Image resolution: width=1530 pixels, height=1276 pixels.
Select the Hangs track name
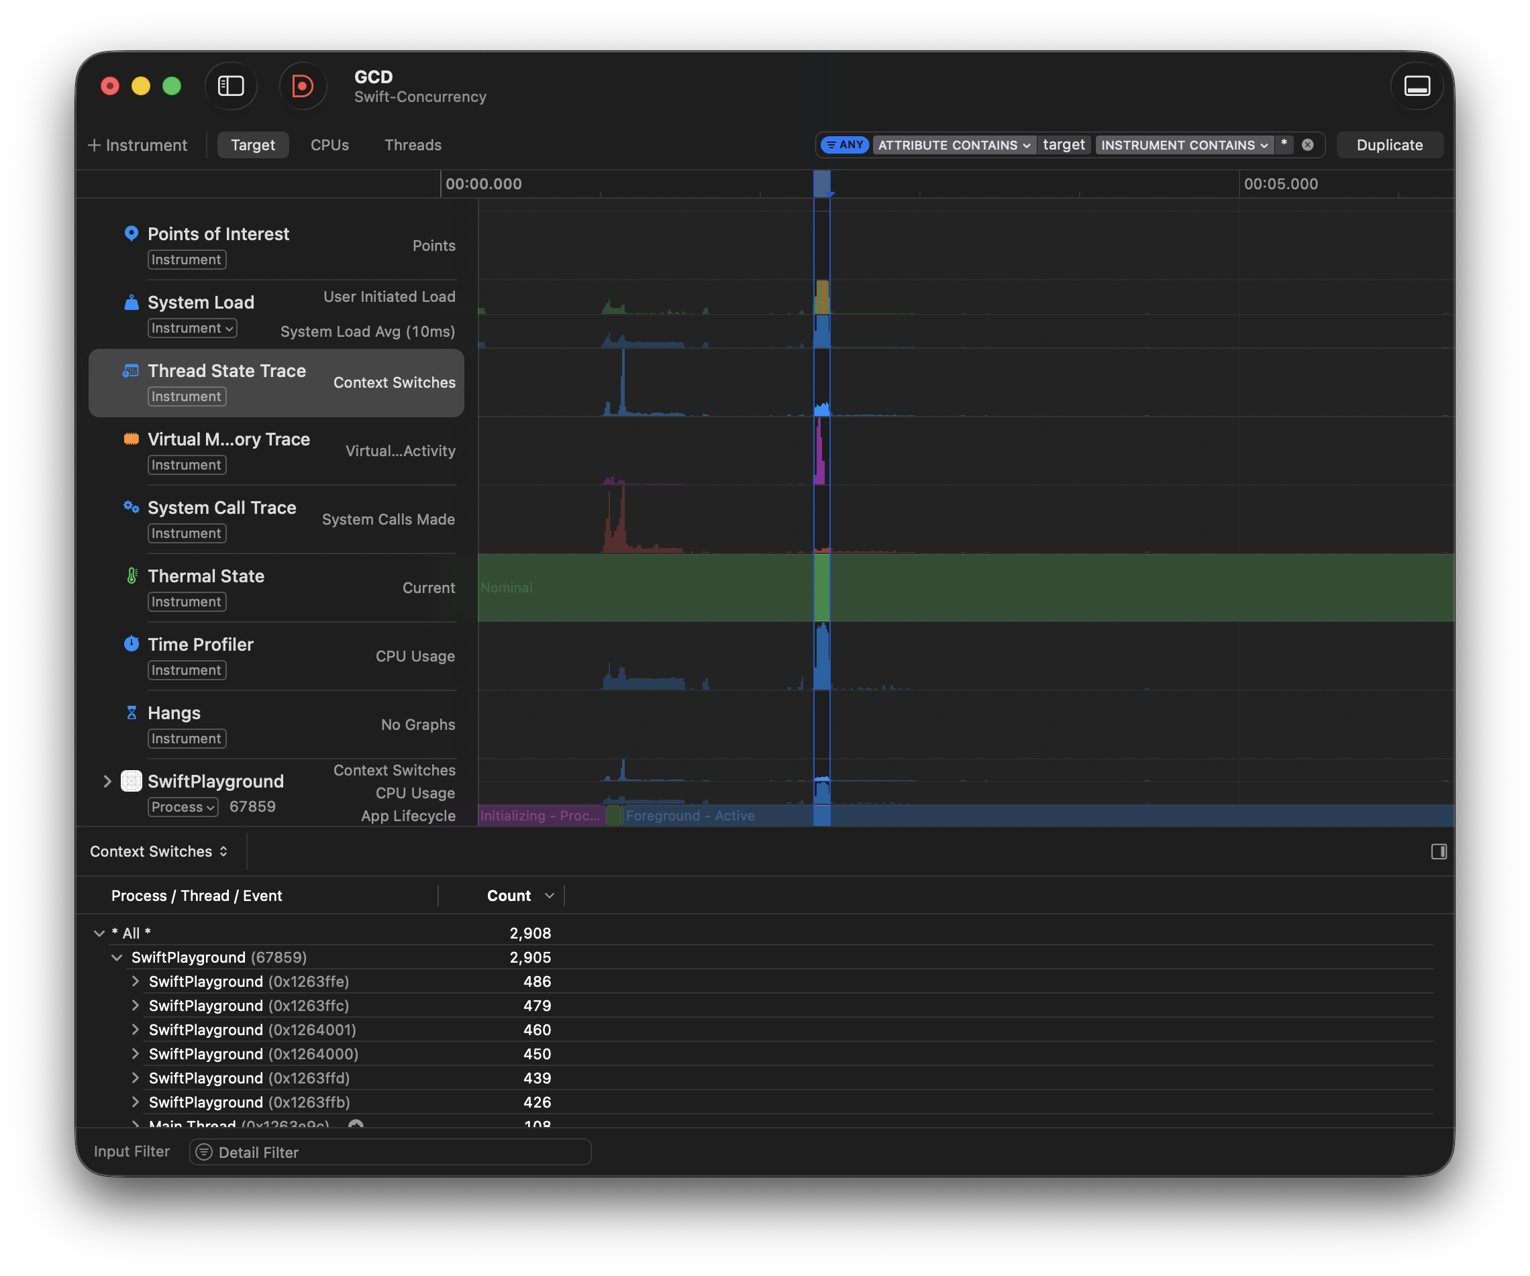(174, 713)
